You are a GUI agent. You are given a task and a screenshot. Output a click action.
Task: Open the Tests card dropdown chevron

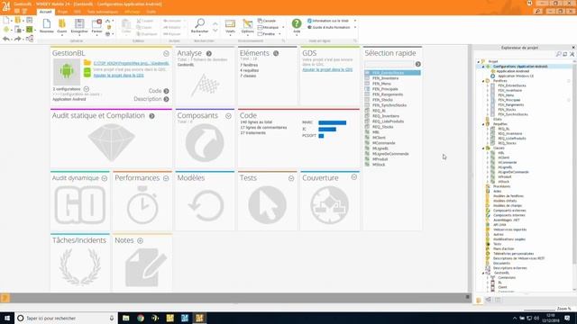pyautogui.click(x=291, y=178)
